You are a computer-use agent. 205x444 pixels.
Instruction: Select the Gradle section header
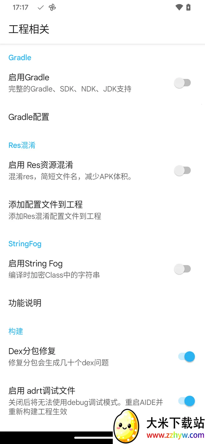(19, 58)
